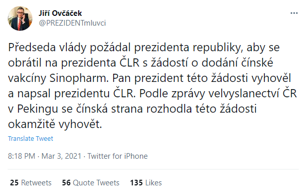Click the number 56 beside Quote Tweets
The image size is (307, 191).
tap(66, 183)
